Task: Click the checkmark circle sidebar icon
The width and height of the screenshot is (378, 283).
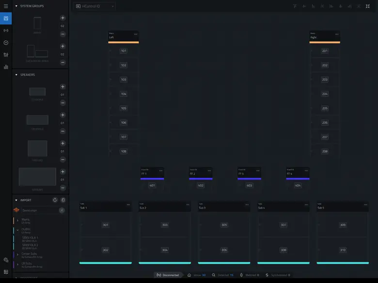Action: coord(6,43)
